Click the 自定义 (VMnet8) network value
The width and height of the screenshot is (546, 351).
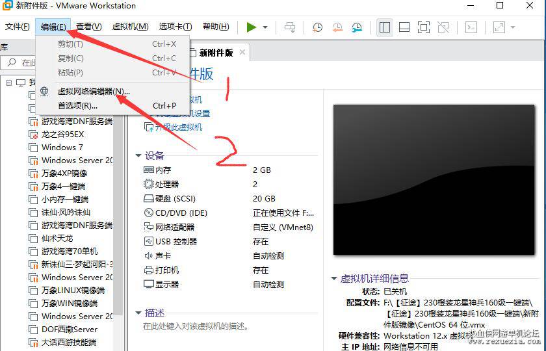[283, 227]
